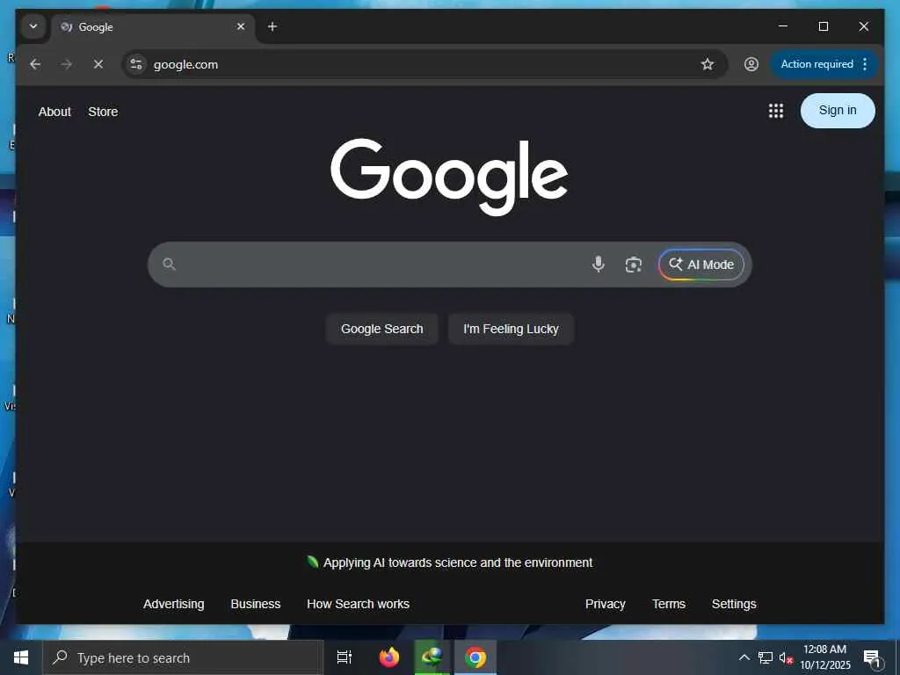900x675 pixels.
Task: Open the notification center icon
Action: (873, 658)
